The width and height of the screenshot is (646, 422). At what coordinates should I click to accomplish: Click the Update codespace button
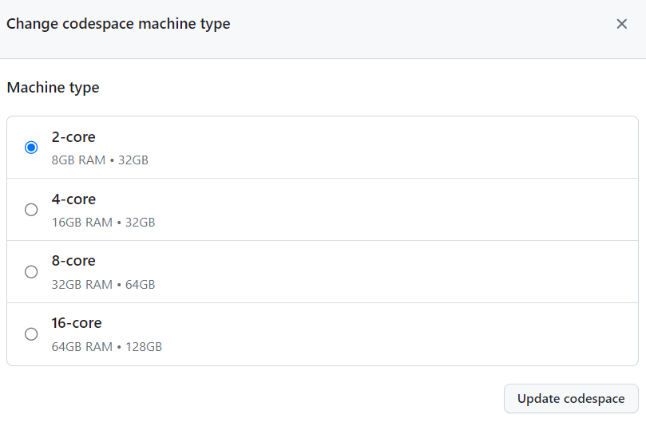tap(571, 399)
